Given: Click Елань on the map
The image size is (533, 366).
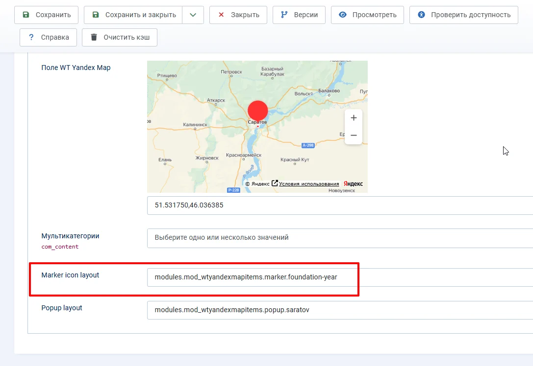Looking at the screenshot, I should (165, 160).
